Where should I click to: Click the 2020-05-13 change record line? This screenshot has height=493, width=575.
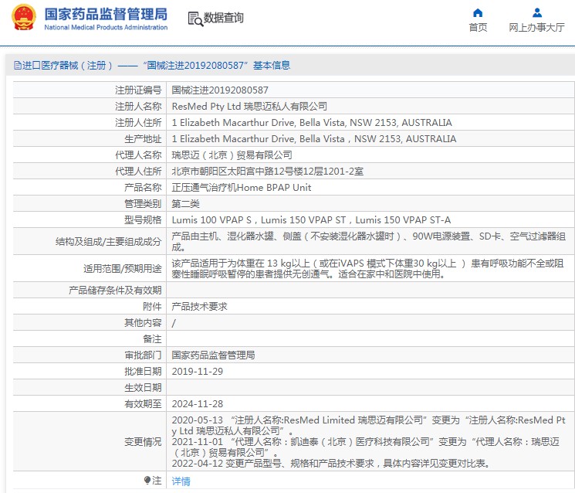click(369, 425)
